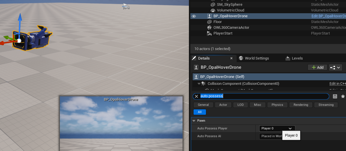Click the BP_OpalHoverDrone title in Details header

221,67
